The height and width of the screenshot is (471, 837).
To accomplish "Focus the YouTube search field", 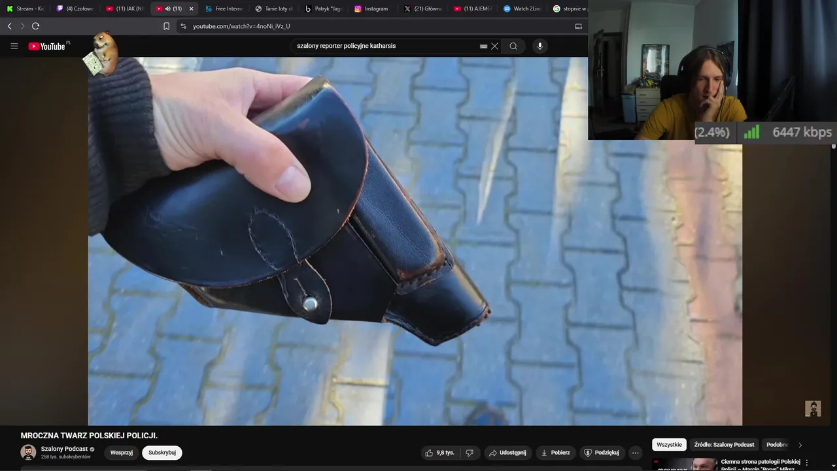I will tap(386, 46).
